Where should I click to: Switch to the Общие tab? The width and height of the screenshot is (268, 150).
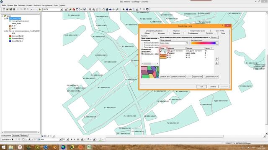[147, 33]
